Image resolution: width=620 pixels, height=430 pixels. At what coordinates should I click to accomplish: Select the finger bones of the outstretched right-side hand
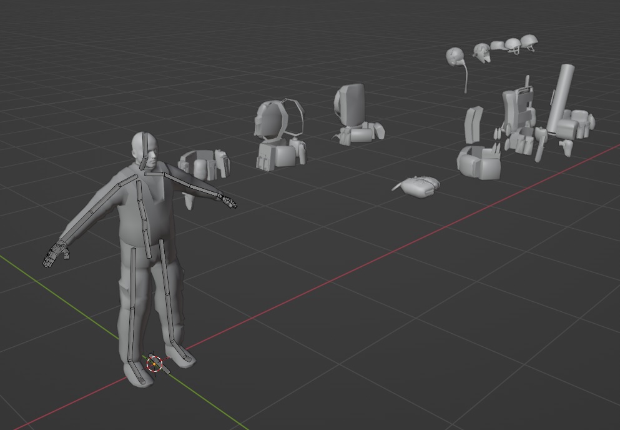pyautogui.click(x=230, y=202)
